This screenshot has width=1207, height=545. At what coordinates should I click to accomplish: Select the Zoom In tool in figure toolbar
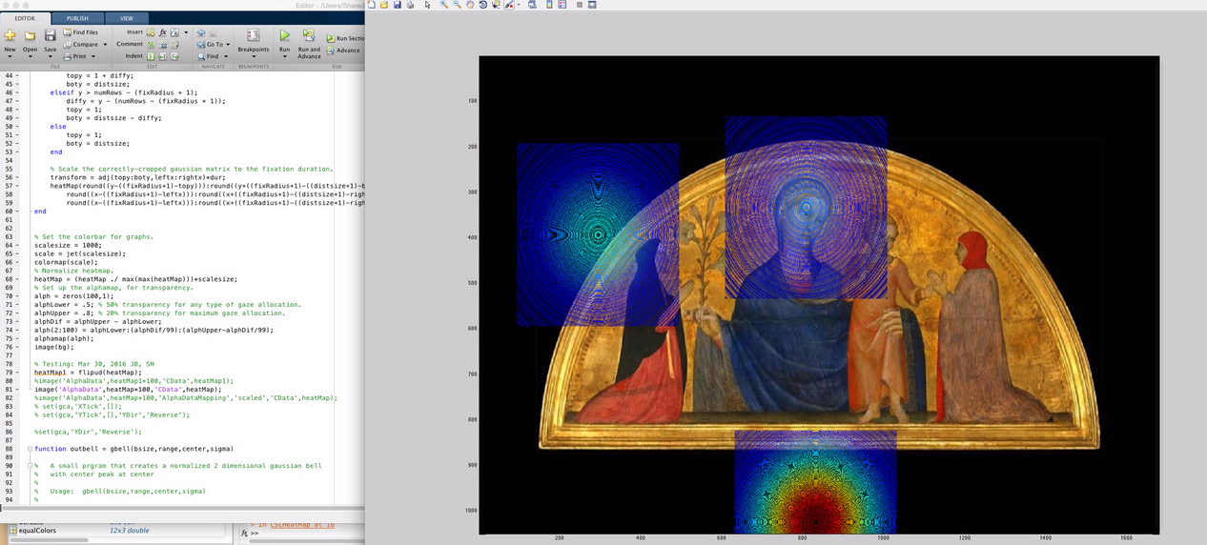(444, 5)
